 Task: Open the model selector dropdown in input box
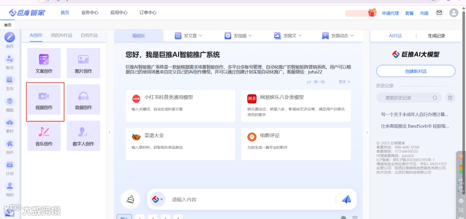tap(157, 199)
